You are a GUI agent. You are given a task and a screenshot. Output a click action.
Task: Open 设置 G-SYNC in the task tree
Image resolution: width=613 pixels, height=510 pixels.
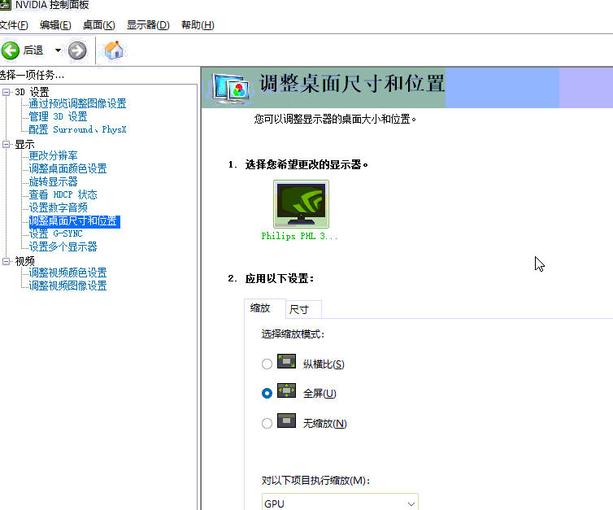(56, 233)
